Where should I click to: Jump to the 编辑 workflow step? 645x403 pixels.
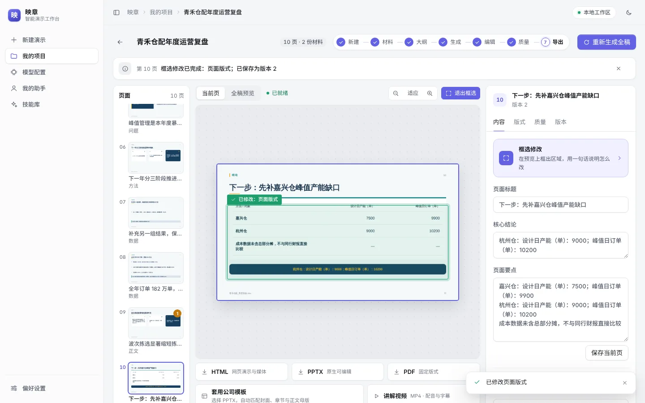484,42
